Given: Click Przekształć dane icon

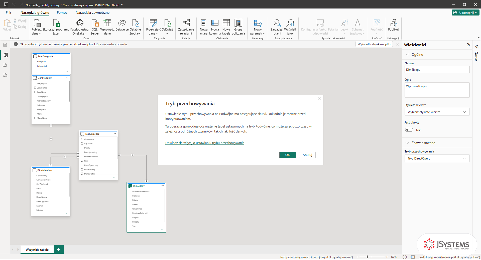Looking at the screenshot, I should coord(153,23).
